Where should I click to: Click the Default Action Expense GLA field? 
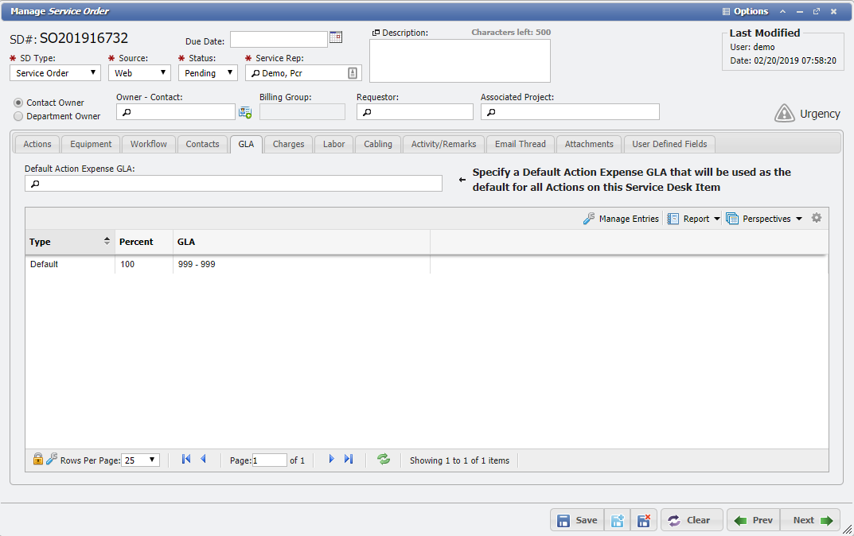[233, 184]
